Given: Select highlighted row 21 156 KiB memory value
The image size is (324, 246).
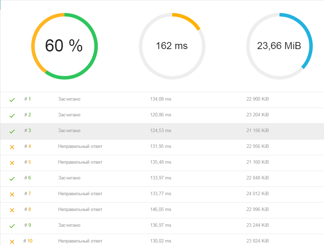Looking at the screenshot, I should pos(257,130).
